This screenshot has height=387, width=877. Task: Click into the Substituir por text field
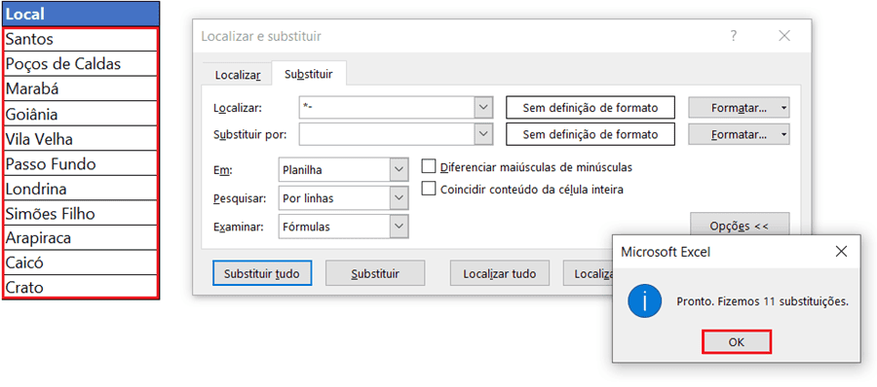tap(387, 134)
